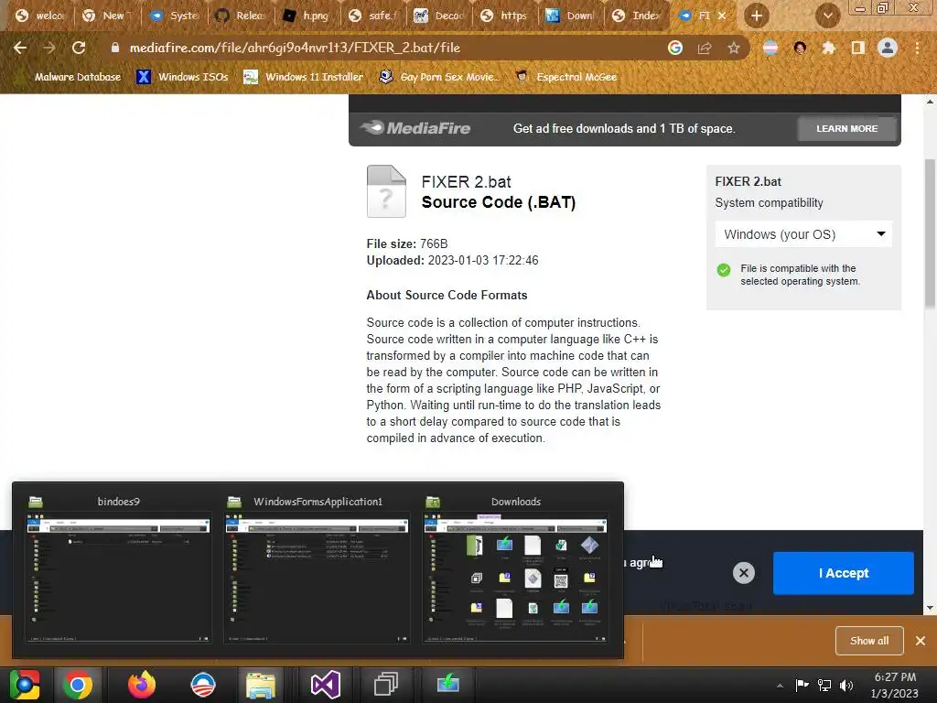This screenshot has height=703, width=937.
Task: Switch to the 'Relea' GitHub tab
Action: coord(241,16)
